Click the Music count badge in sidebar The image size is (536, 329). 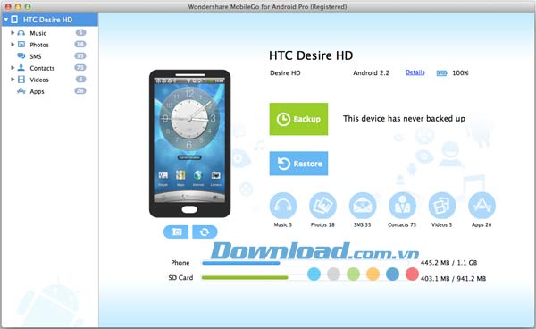click(80, 32)
